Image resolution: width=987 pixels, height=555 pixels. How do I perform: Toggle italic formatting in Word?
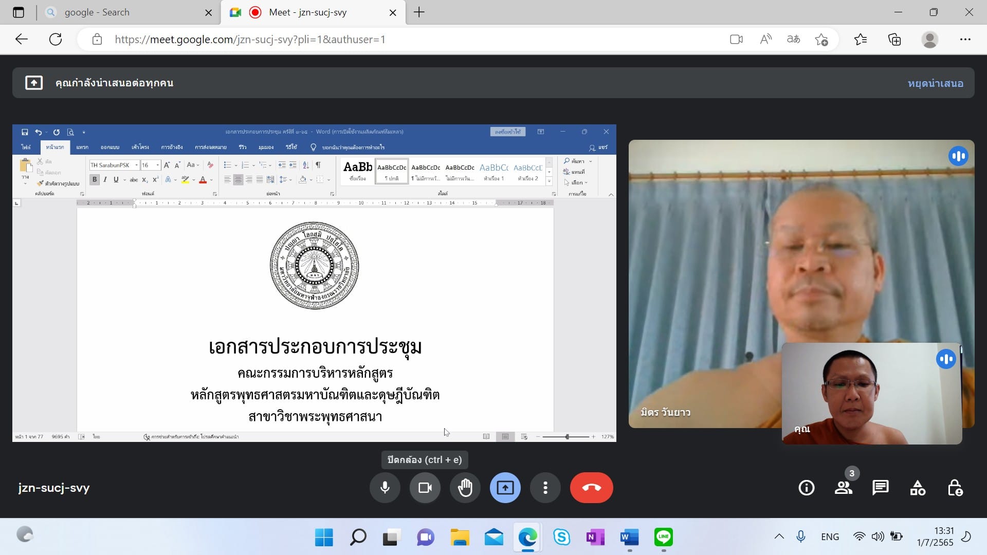105,180
